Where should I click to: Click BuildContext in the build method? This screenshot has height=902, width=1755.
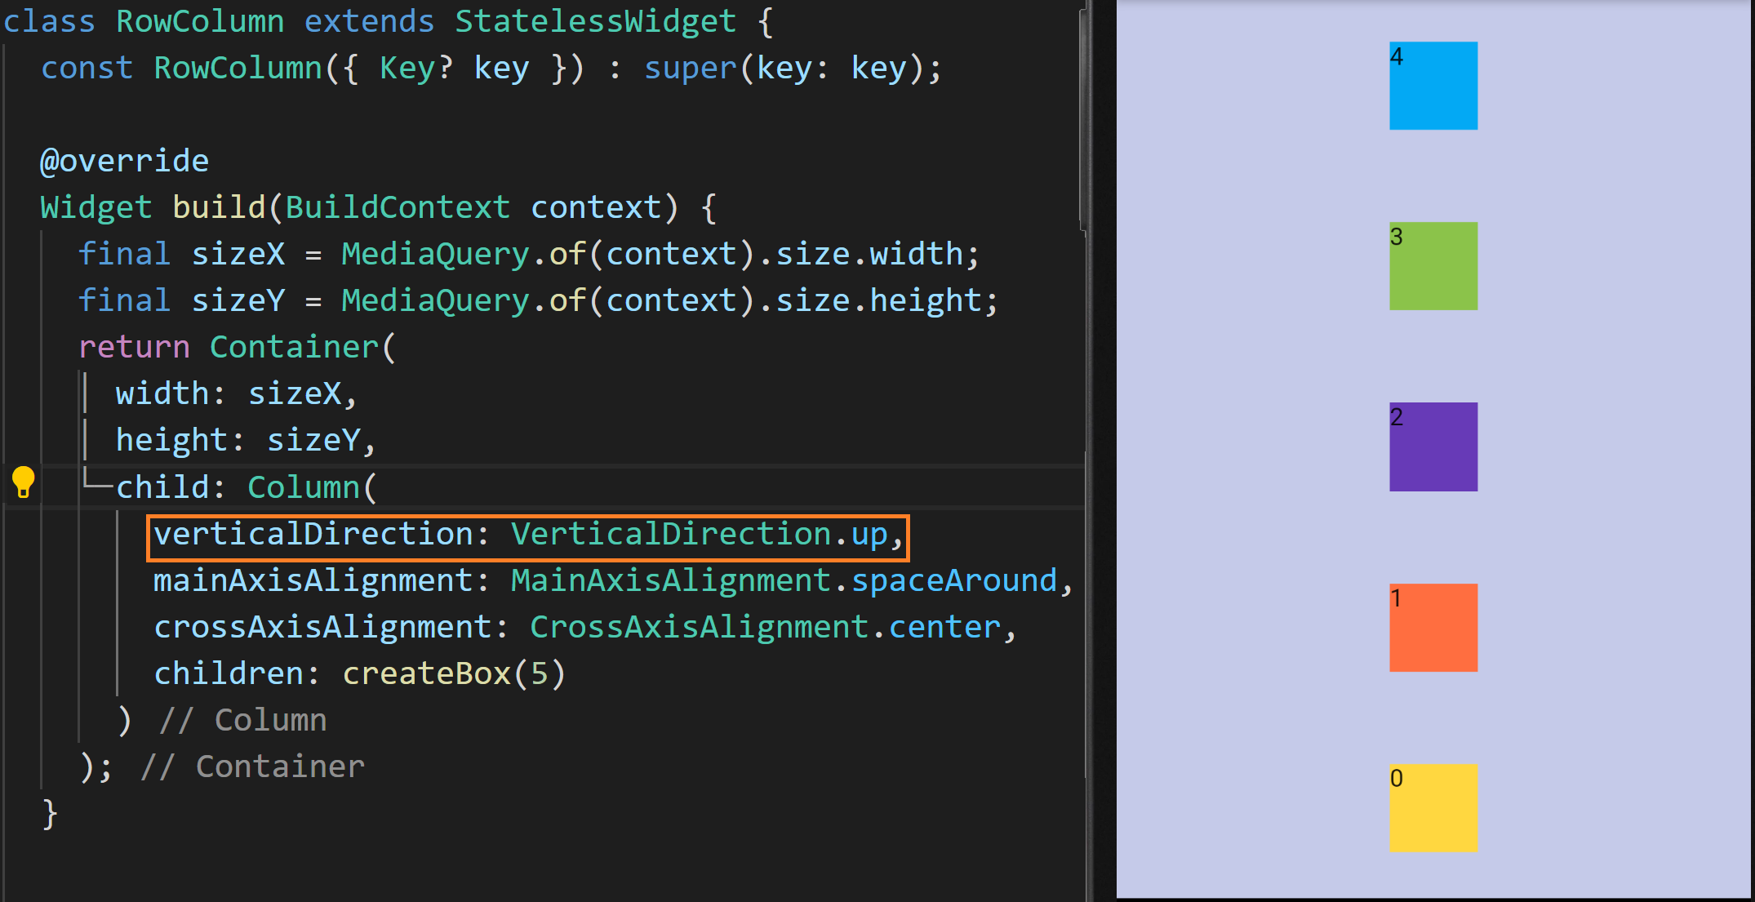398,207
